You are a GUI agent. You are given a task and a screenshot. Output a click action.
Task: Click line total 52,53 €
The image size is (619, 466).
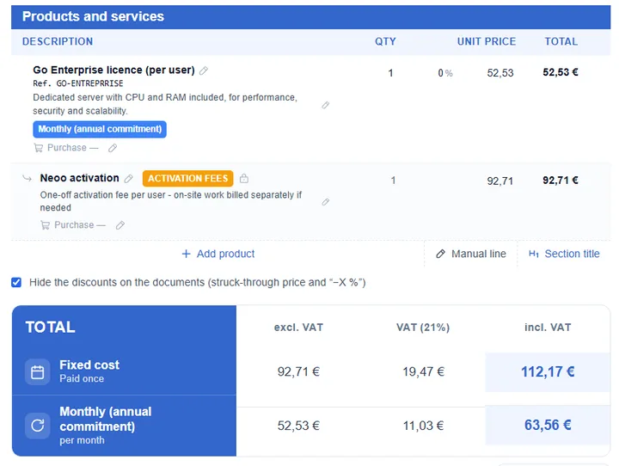click(x=561, y=72)
